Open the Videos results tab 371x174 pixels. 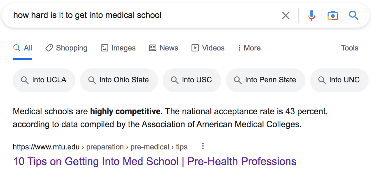click(208, 48)
